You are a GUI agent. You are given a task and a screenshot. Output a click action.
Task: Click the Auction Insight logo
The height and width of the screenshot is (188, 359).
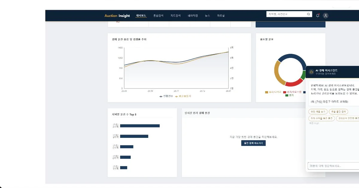[117, 16]
